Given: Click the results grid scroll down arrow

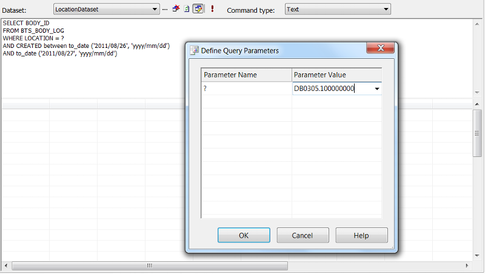Looking at the screenshot, I should (x=477, y=255).
